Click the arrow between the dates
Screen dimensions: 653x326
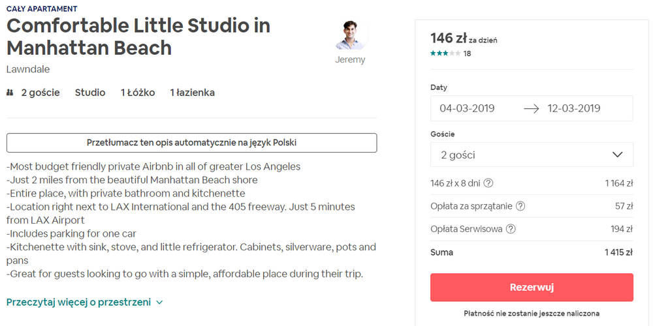tap(532, 109)
